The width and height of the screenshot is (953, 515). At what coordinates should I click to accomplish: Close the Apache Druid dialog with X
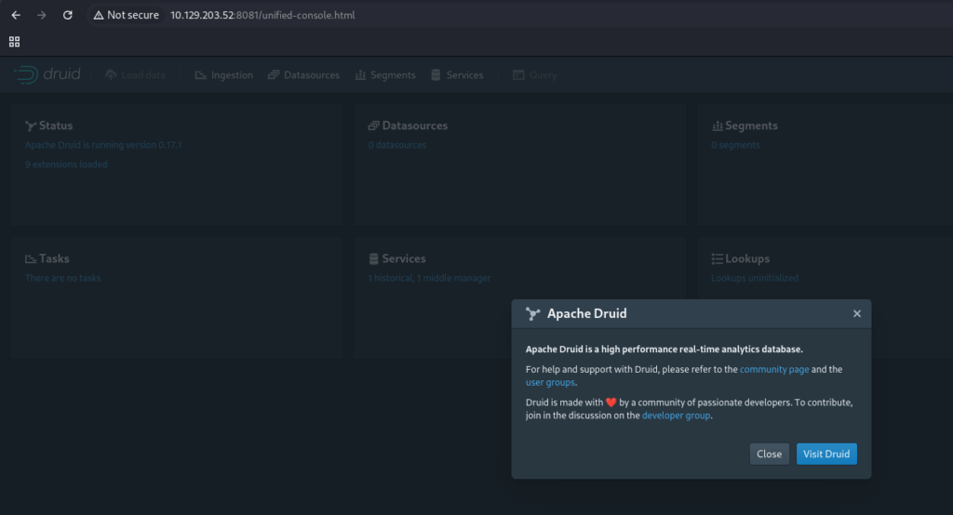coord(857,313)
